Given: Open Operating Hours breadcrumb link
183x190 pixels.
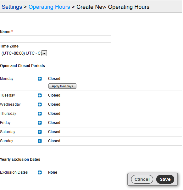Looking at the screenshot, I should click(49, 7).
